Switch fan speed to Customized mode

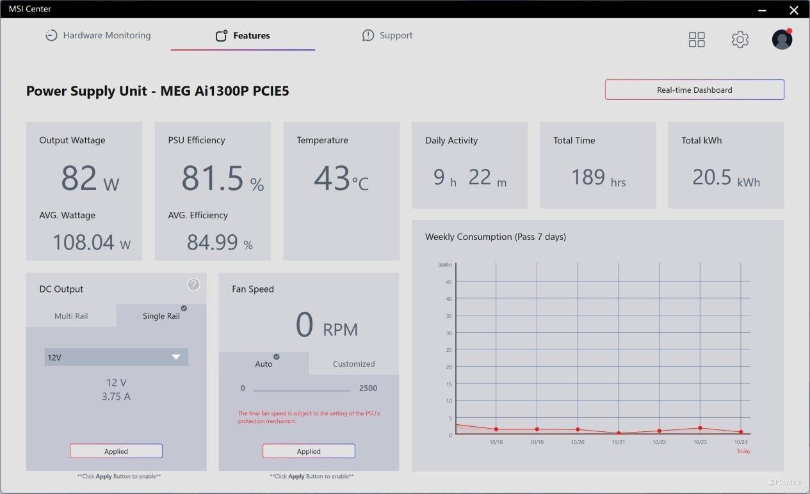click(353, 363)
